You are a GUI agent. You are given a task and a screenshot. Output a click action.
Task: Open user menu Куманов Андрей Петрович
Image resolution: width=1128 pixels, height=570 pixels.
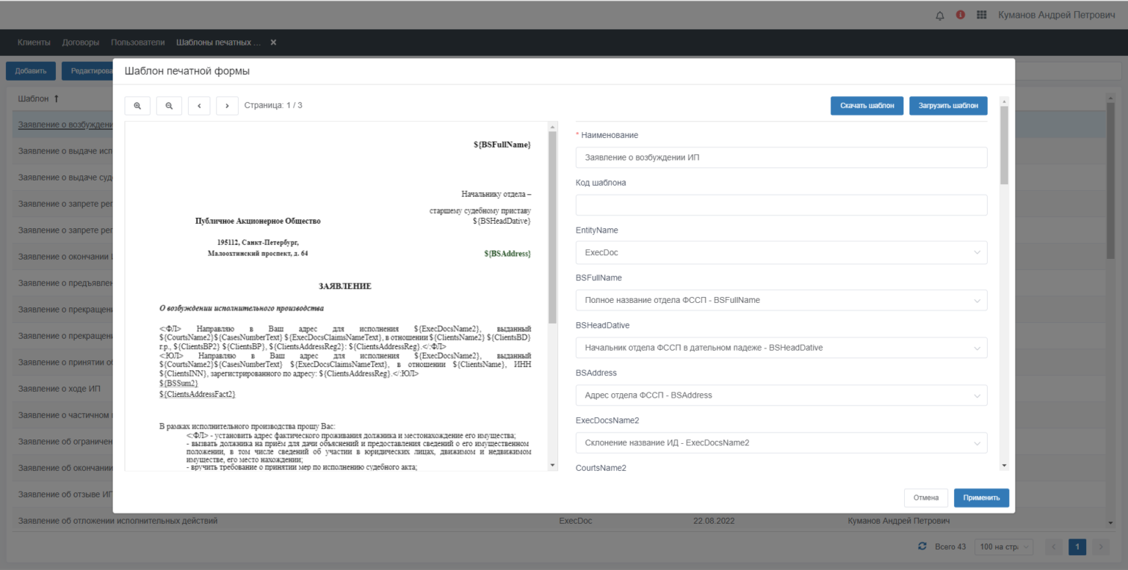click(1057, 15)
